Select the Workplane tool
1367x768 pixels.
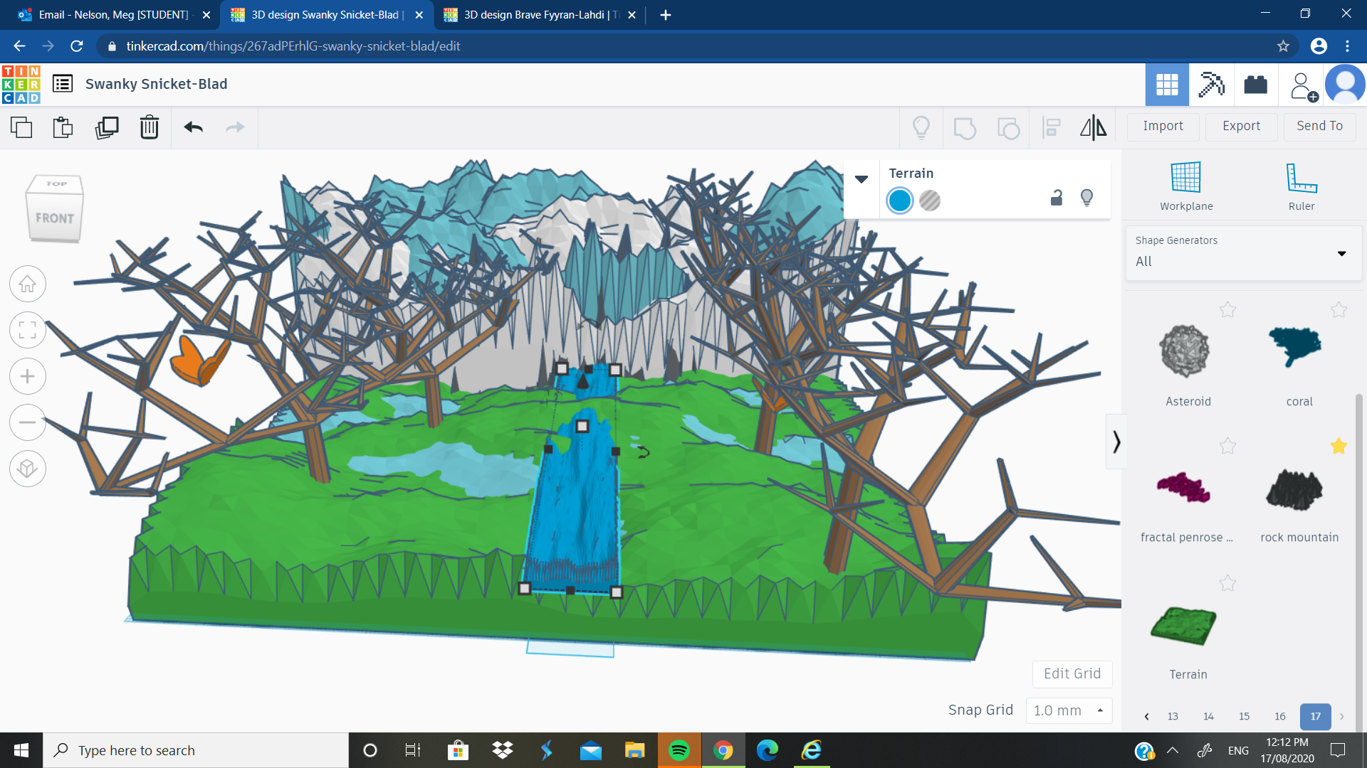point(1185,185)
